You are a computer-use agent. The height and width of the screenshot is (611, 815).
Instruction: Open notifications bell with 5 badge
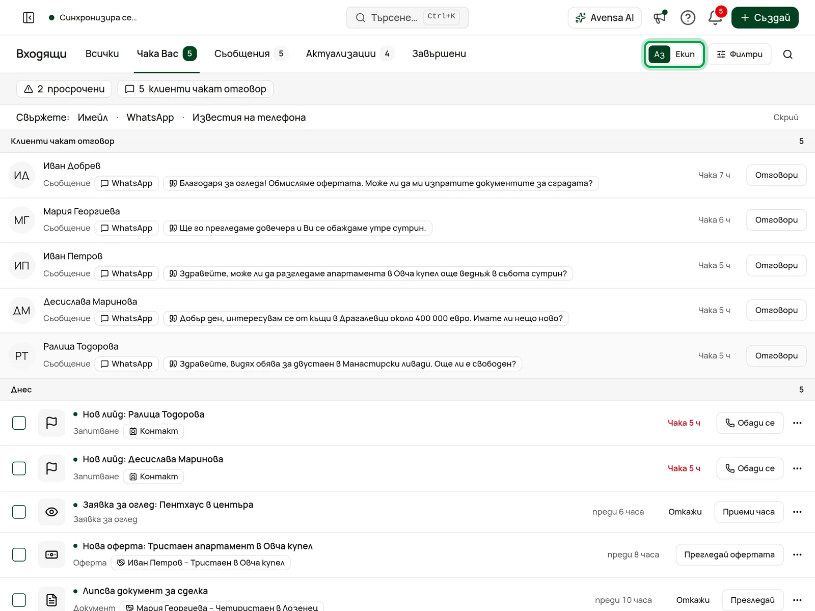(715, 18)
